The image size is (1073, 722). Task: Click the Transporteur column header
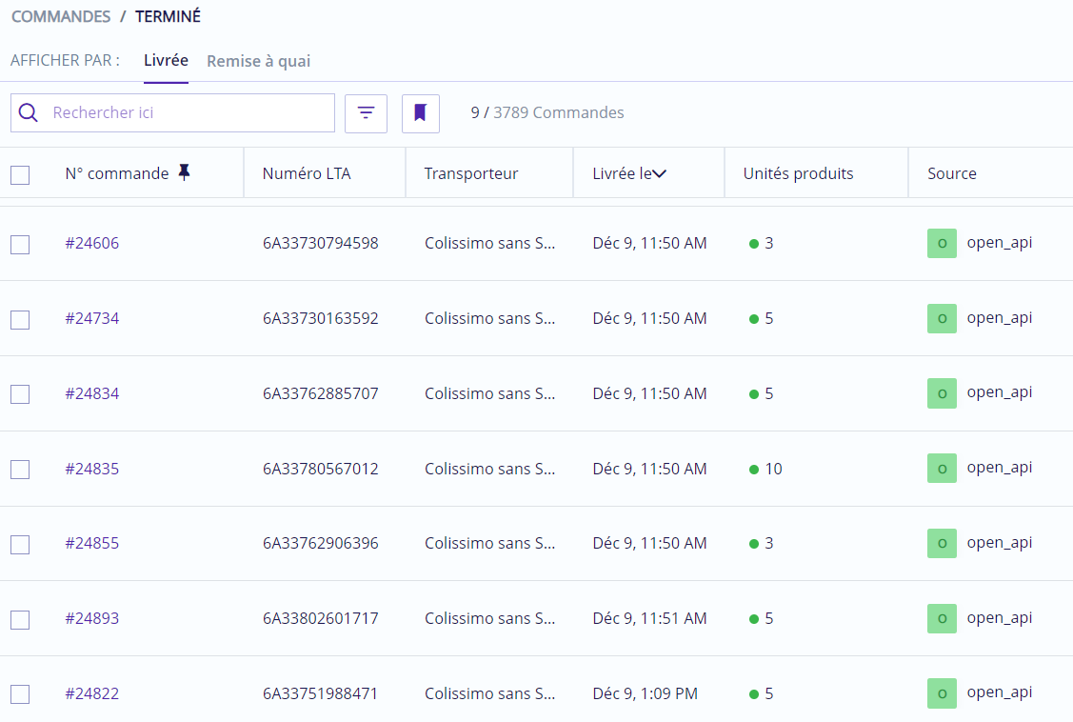point(470,173)
